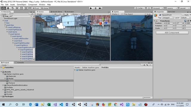Open the Layers dropdown
This screenshot has height=107, width=191.
click(172, 8)
